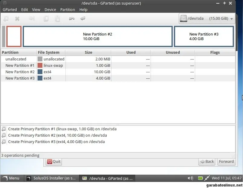Click the window resize grip in status bar
Image resolution: width=243 pixels, height=188 pixels.
click(x=233, y=156)
